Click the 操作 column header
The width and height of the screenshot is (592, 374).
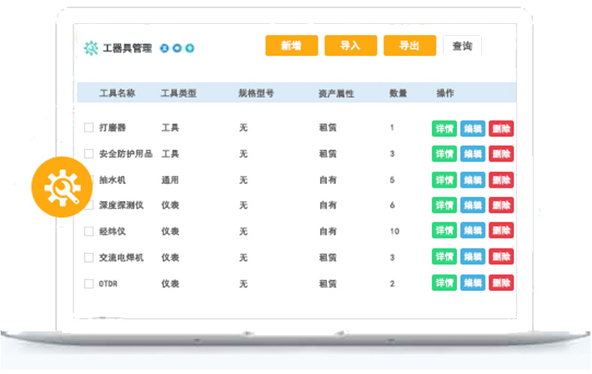[445, 93]
